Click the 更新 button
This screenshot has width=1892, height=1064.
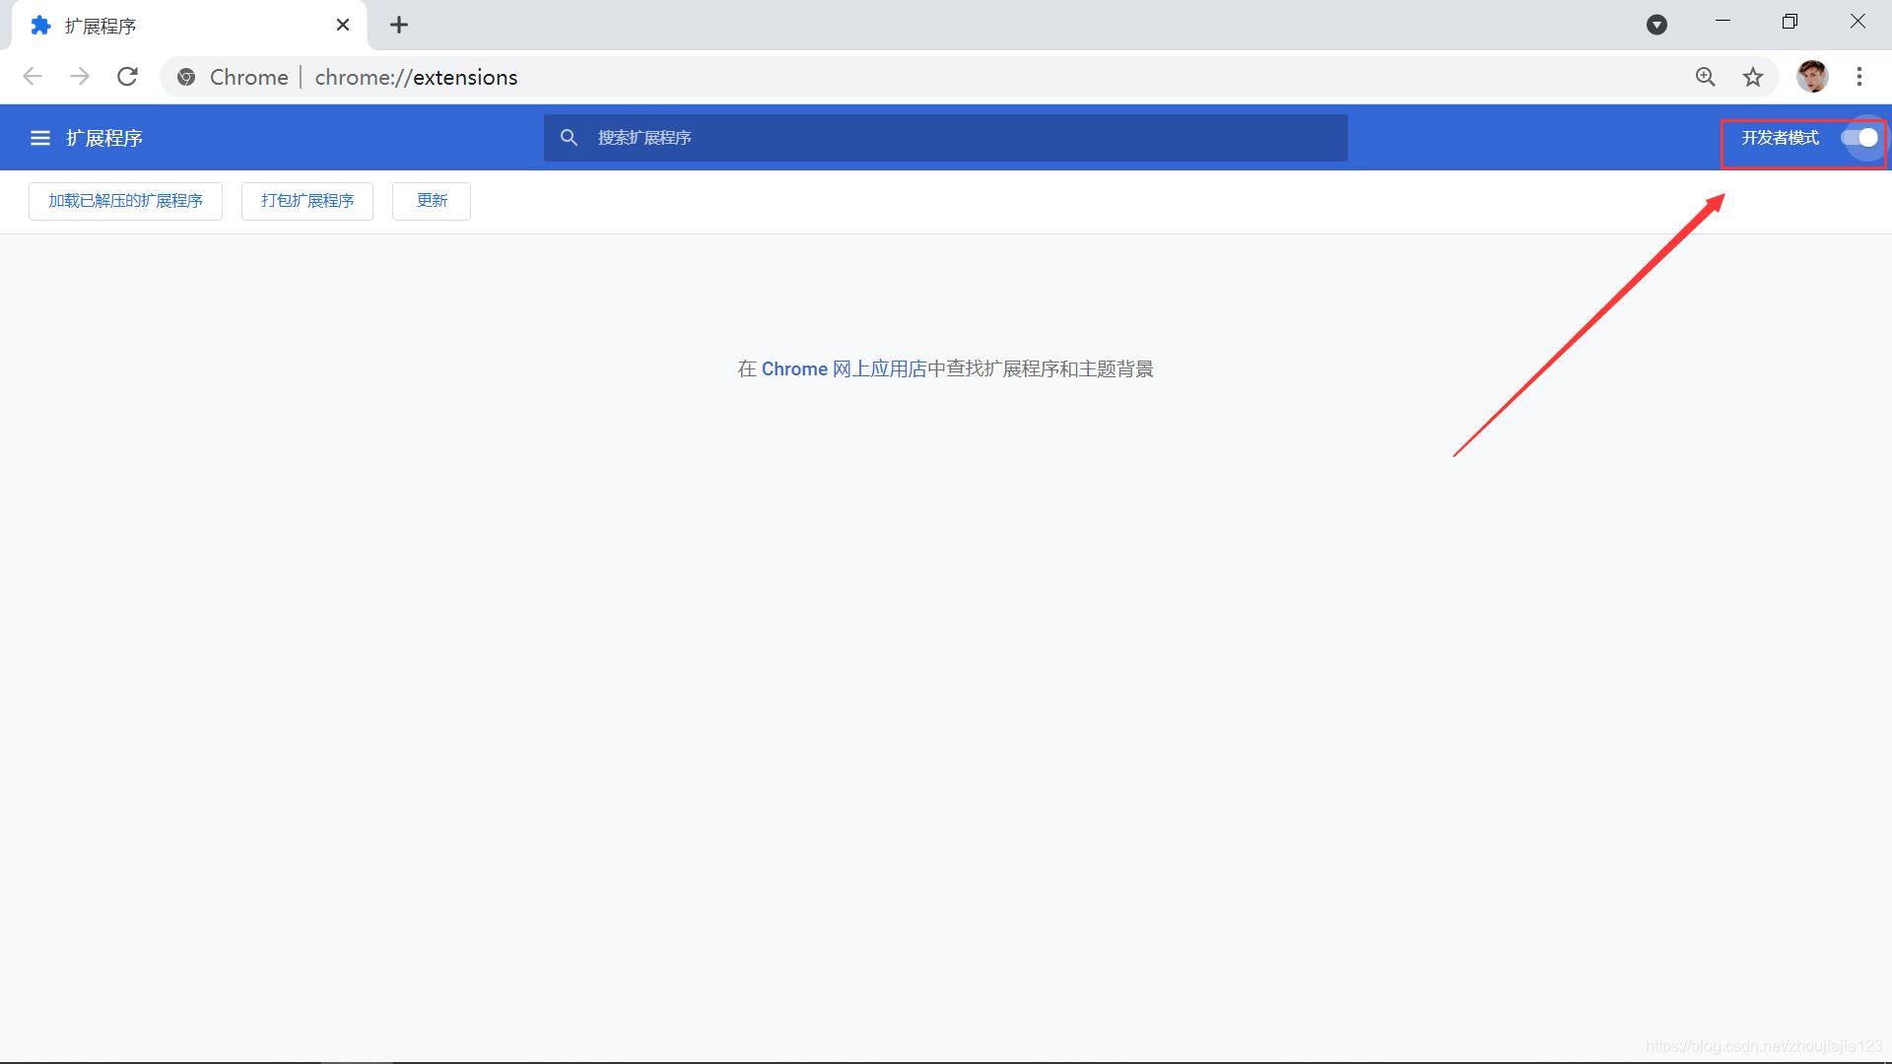click(431, 201)
